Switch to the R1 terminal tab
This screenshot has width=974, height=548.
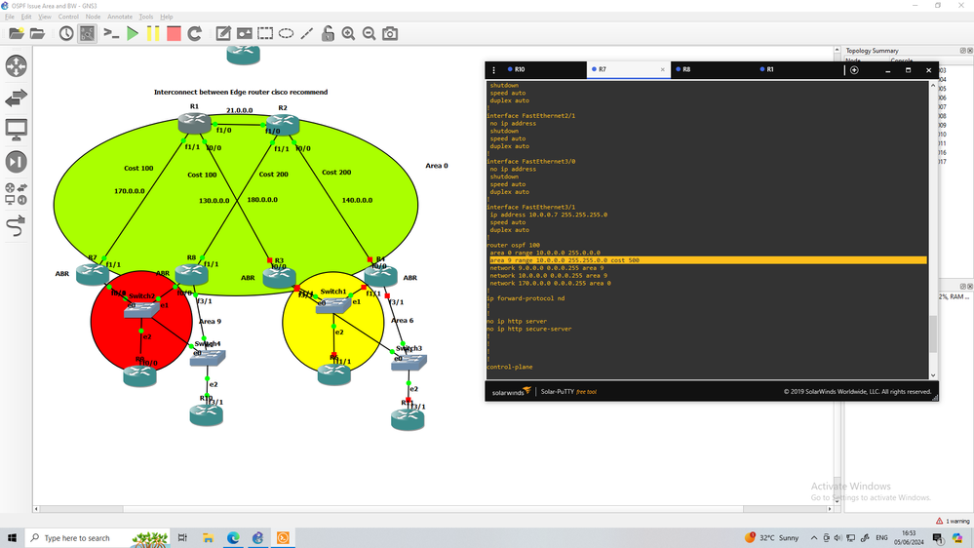pyautogui.click(x=797, y=69)
